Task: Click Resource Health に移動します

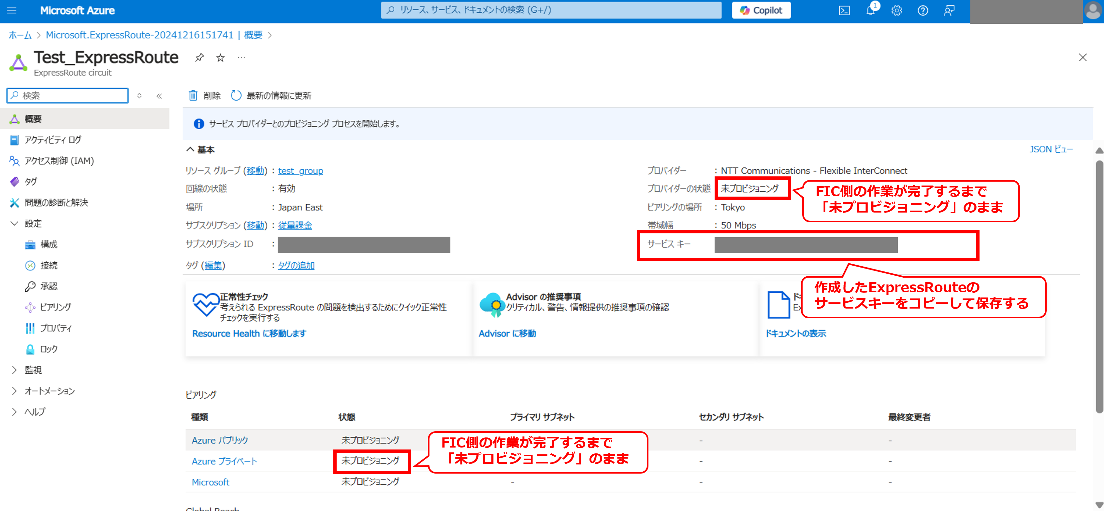Action: 249,334
